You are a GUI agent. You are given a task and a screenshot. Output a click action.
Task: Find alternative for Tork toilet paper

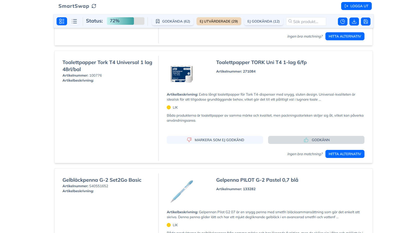click(345, 154)
